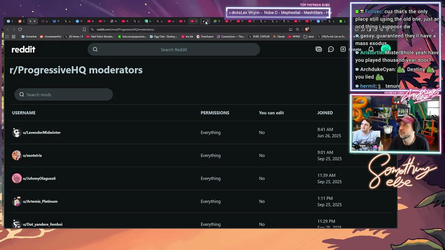Click the '9:01 AM' join time
This screenshot has height=250, width=445.
click(325, 152)
